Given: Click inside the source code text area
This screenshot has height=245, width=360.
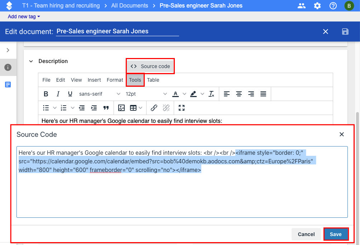Looking at the screenshot, I should (182, 182).
